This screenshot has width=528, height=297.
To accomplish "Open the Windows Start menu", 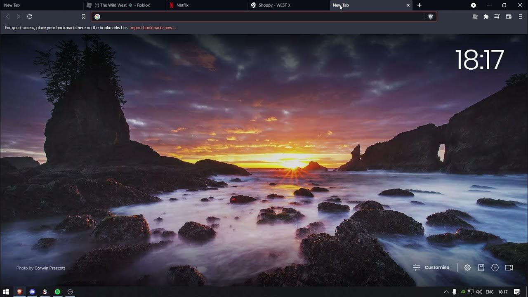I will pyautogui.click(x=6, y=292).
